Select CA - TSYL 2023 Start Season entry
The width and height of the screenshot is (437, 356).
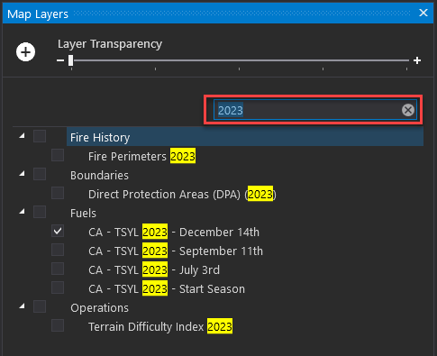(167, 289)
